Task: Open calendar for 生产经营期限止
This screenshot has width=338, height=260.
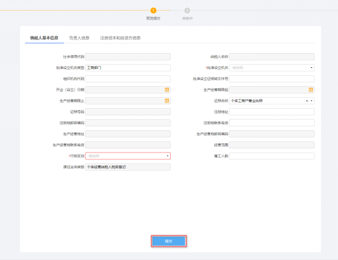Action: 167,101
